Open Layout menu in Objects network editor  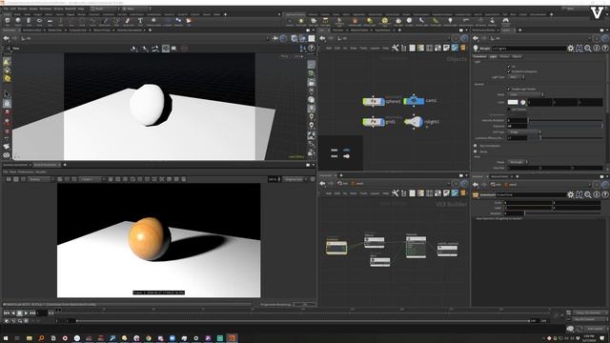[x=375, y=48]
